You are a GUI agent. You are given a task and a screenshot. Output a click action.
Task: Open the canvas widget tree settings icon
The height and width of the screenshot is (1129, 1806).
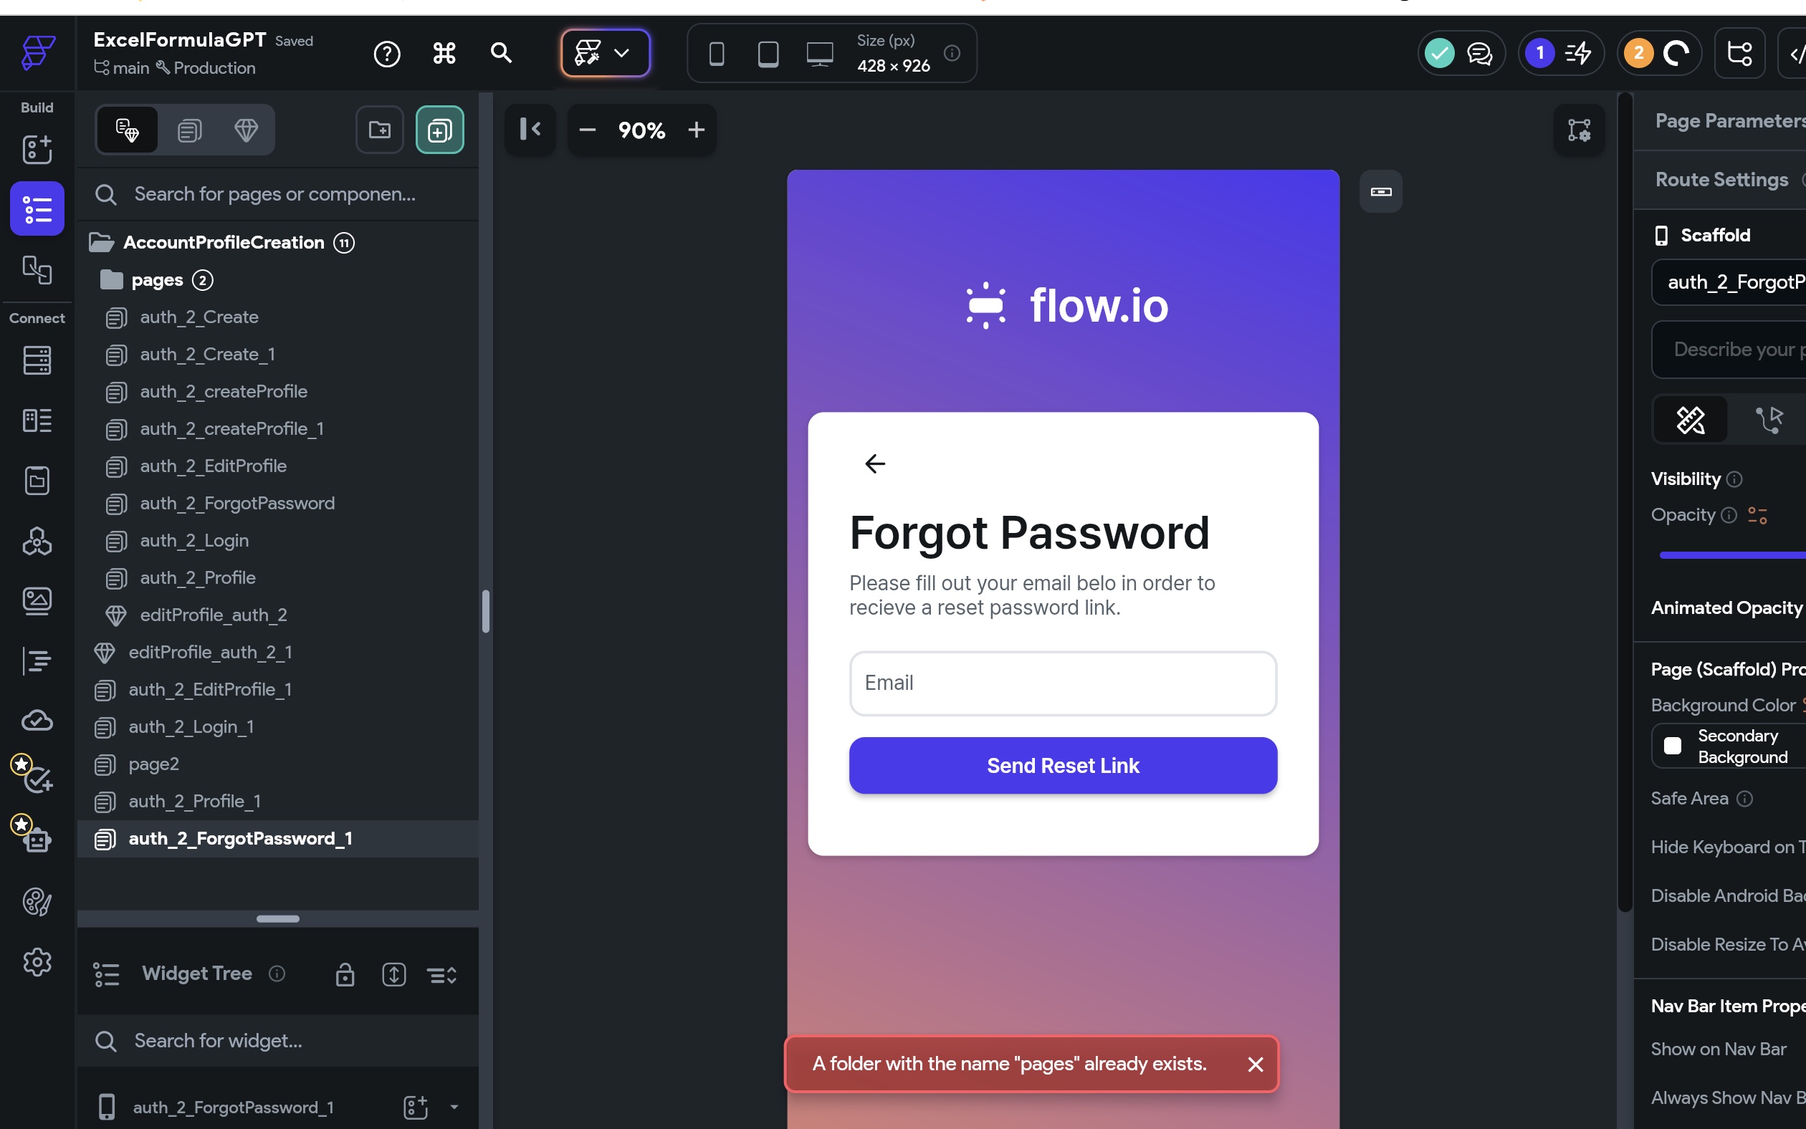pyautogui.click(x=1579, y=130)
